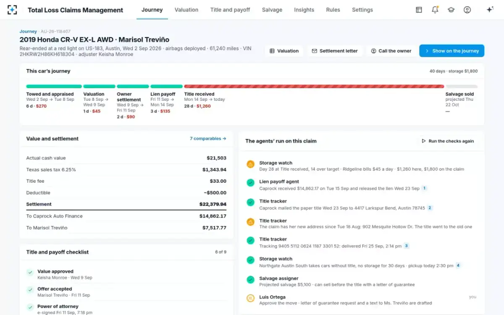The width and height of the screenshot is (504, 315).
Task: Click To Caprock Auto Finance $14,862.17
Action: [213, 216]
